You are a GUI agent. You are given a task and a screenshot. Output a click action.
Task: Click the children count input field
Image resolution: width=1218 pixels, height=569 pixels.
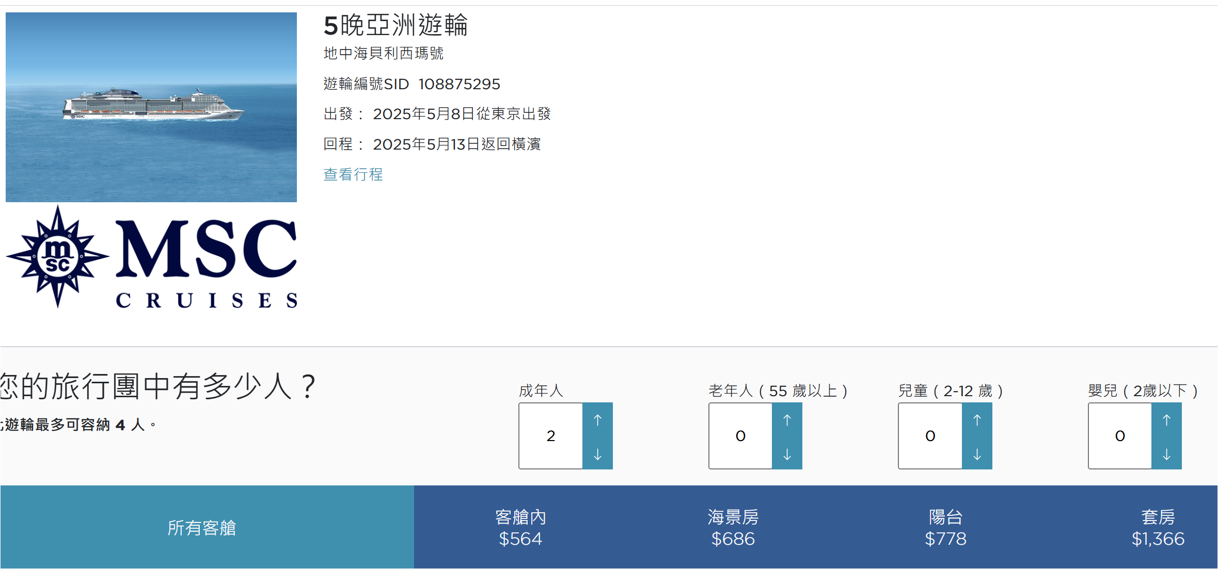tap(930, 436)
